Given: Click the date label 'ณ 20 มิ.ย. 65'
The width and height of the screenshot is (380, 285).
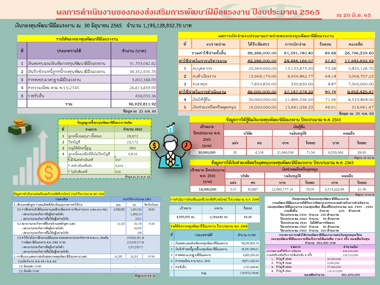Looking at the screenshot, I should tap(354, 15).
